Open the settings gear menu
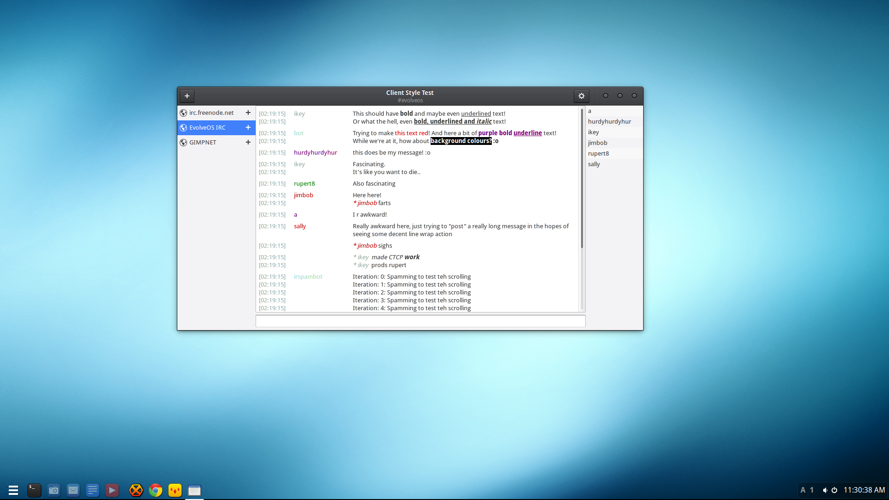The image size is (889, 500). (x=582, y=96)
